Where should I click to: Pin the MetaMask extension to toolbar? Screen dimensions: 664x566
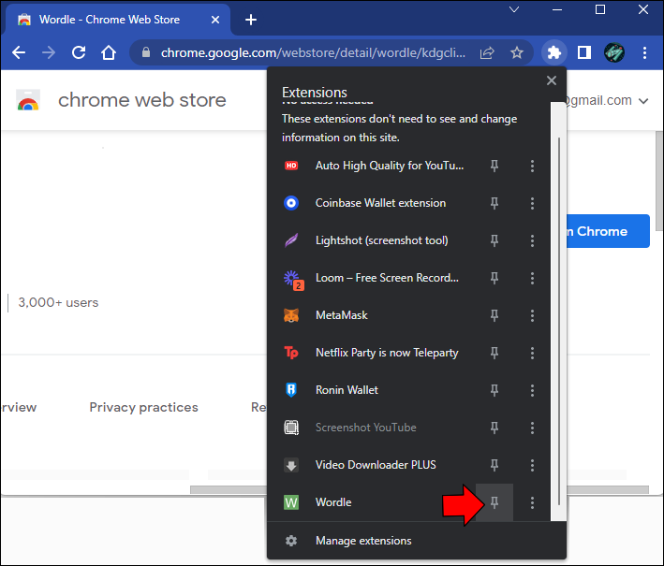click(495, 315)
